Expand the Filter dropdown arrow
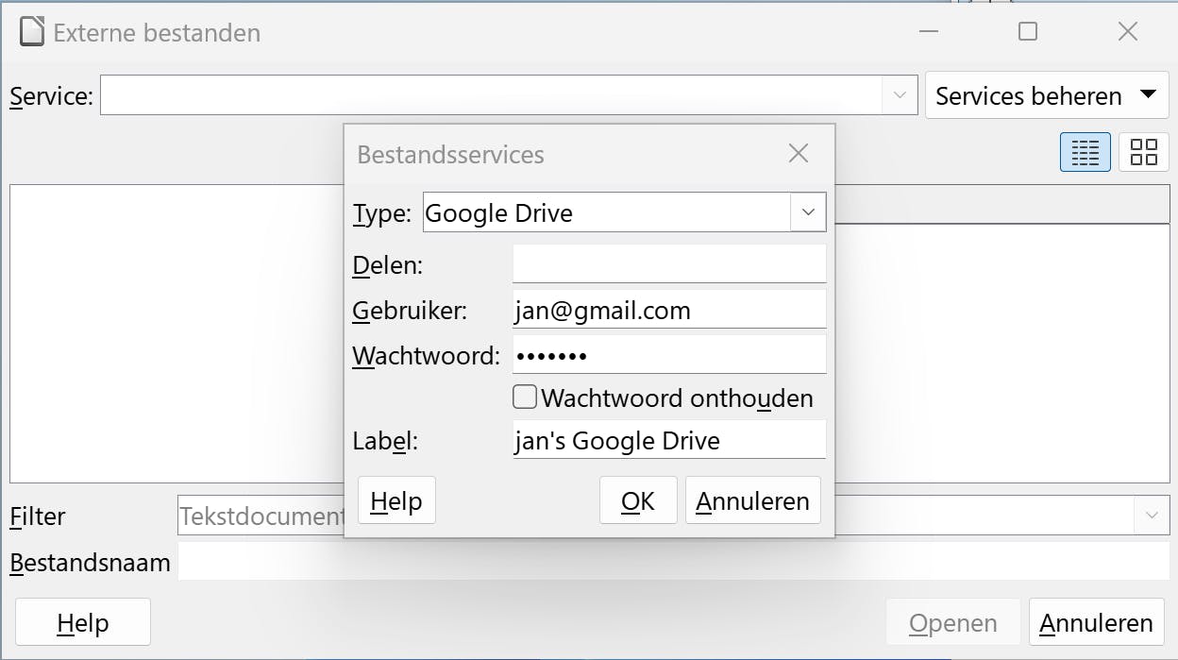 click(1152, 516)
